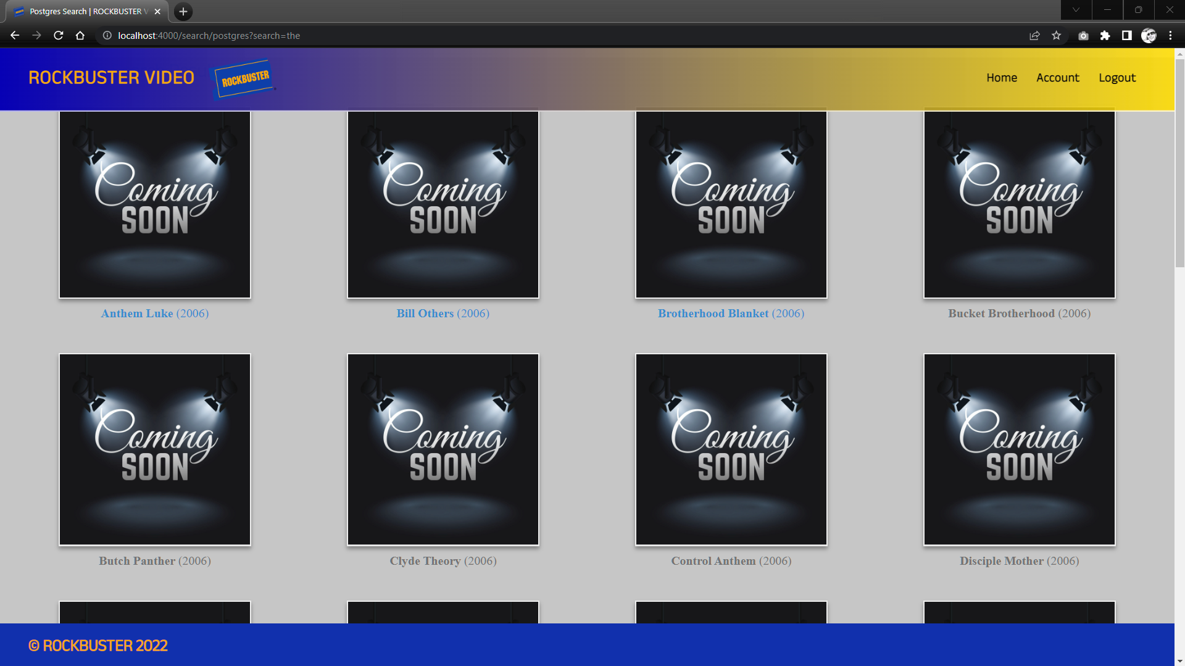Open the Chrome three-dot menu
This screenshot has width=1185, height=666.
coord(1170,36)
